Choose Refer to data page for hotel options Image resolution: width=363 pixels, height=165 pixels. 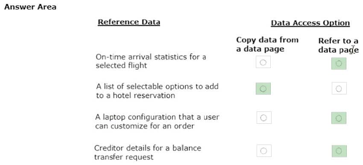[x=339, y=88]
